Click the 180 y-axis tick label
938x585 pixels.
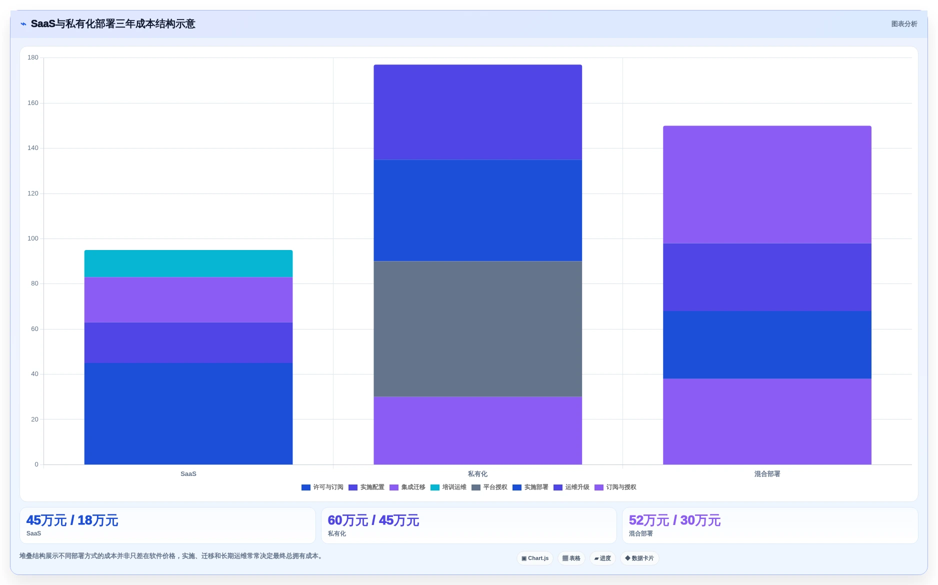coord(33,57)
